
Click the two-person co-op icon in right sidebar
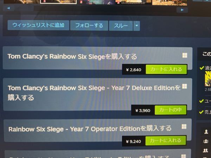coord(205,150)
